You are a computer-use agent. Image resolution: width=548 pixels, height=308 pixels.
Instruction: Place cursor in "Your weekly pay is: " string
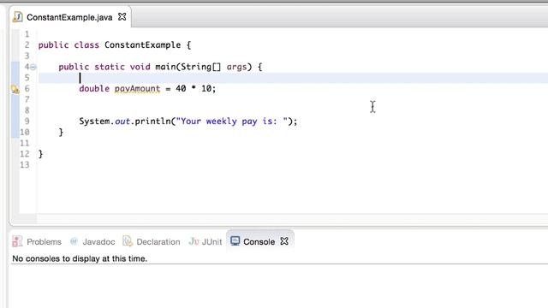click(231, 121)
